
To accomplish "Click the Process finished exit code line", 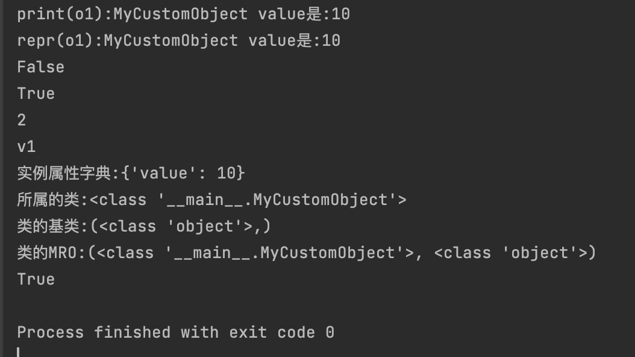I will click(176, 333).
